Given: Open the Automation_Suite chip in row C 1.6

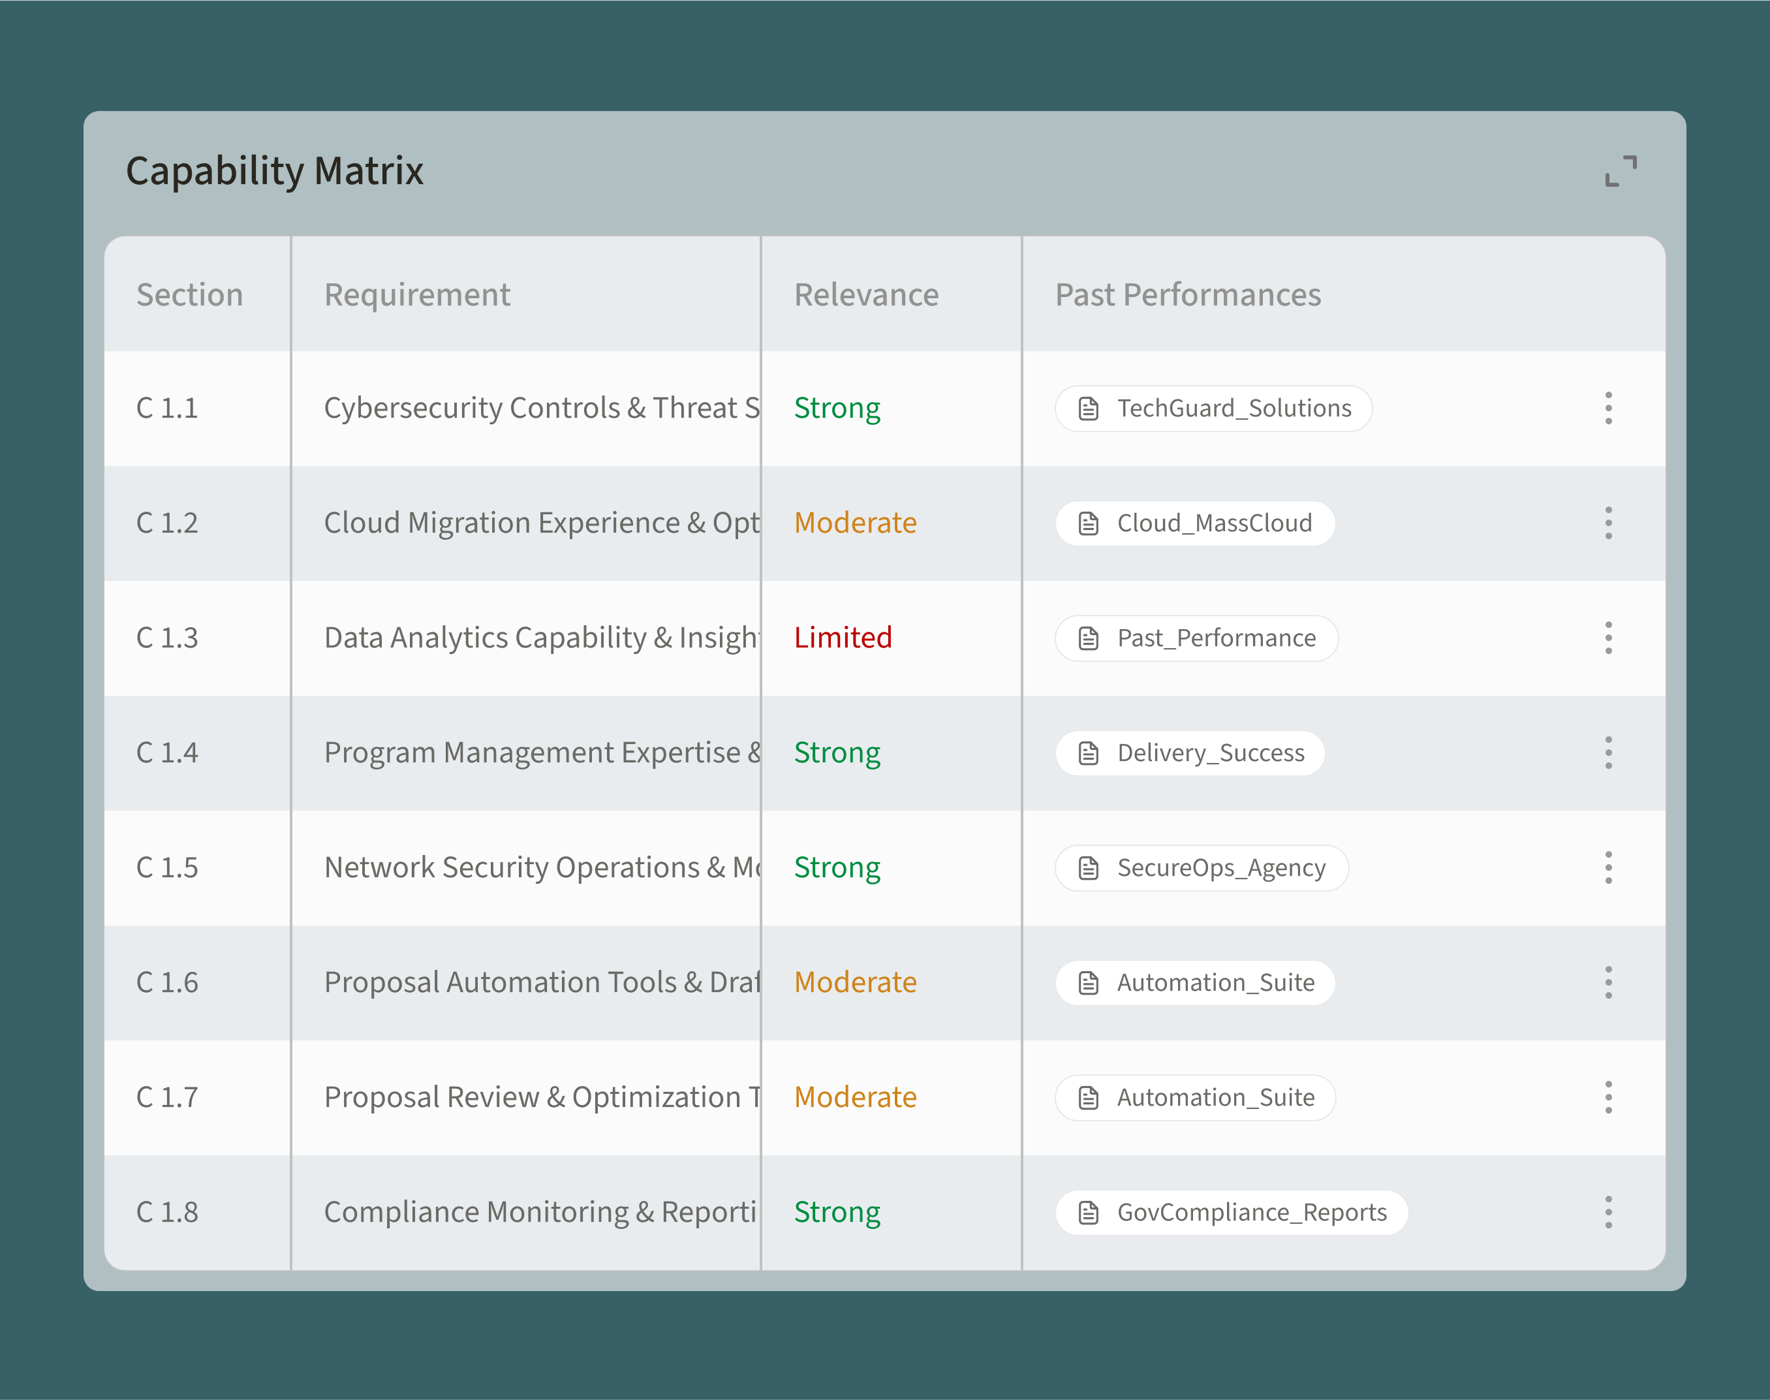Looking at the screenshot, I should (1195, 982).
